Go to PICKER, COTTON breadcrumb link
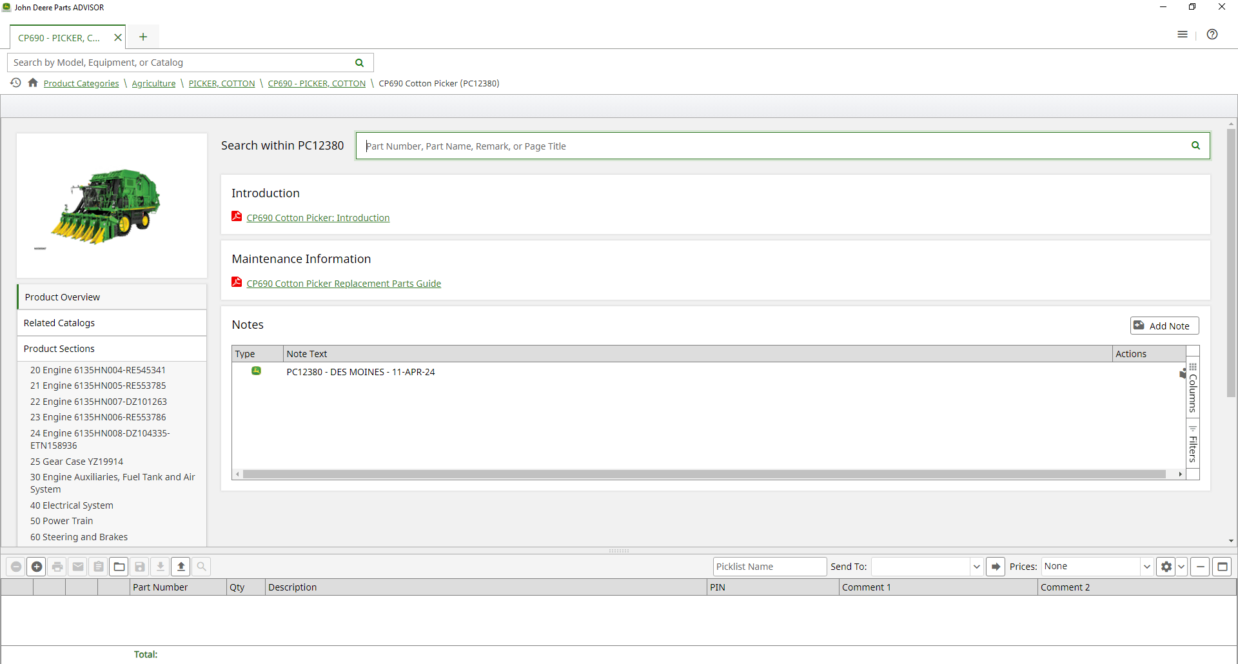This screenshot has width=1238, height=664. 222,83
